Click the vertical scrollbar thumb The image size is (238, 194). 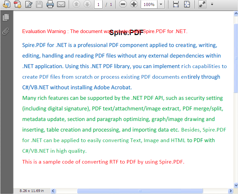[x=236, y=58]
